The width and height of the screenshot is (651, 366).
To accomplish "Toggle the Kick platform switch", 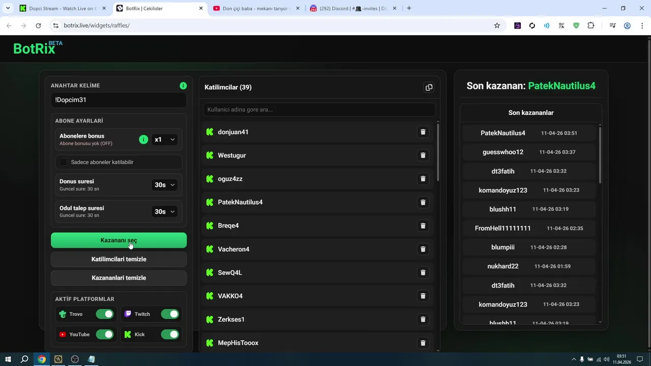I will pyautogui.click(x=170, y=334).
